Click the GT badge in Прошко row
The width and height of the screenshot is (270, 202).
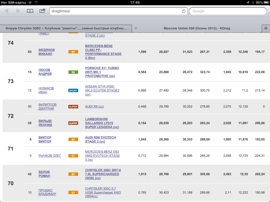pos(73,193)
